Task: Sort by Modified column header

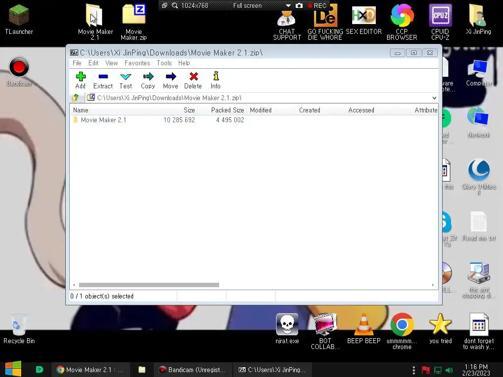Action: tap(271, 110)
